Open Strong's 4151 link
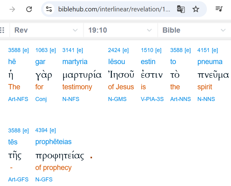This screenshot has height=186, width=231. click(x=204, y=50)
